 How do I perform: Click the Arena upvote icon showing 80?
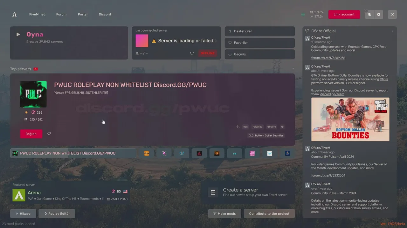[x=113, y=192]
